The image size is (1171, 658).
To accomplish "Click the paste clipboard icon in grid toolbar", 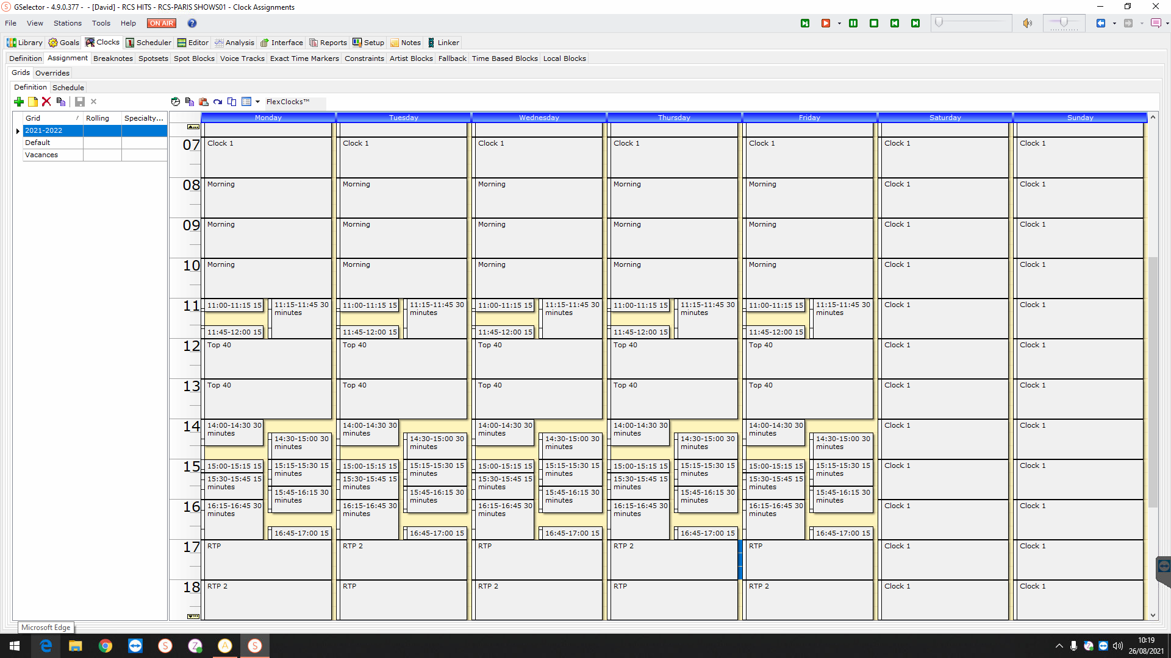I will (x=204, y=102).
